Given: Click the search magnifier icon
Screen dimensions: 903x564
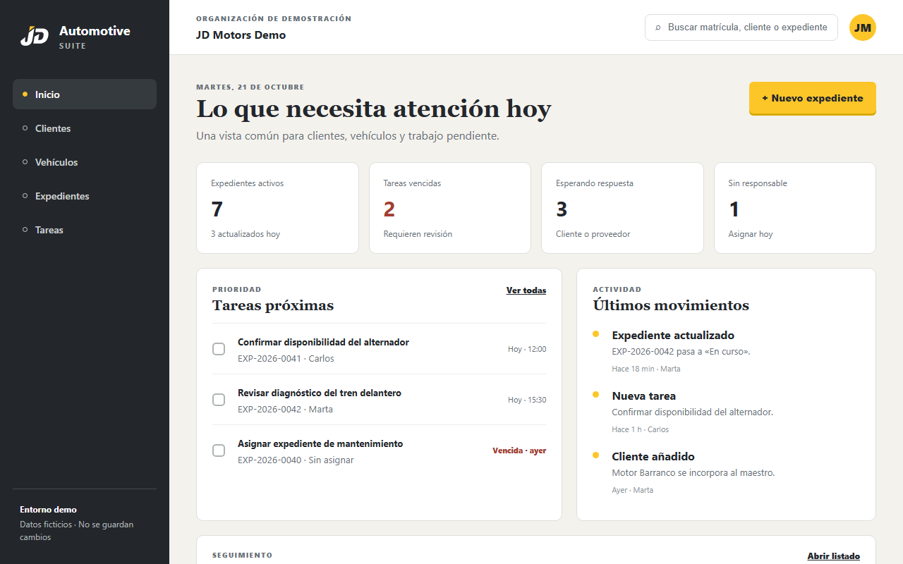Looking at the screenshot, I should [x=658, y=27].
